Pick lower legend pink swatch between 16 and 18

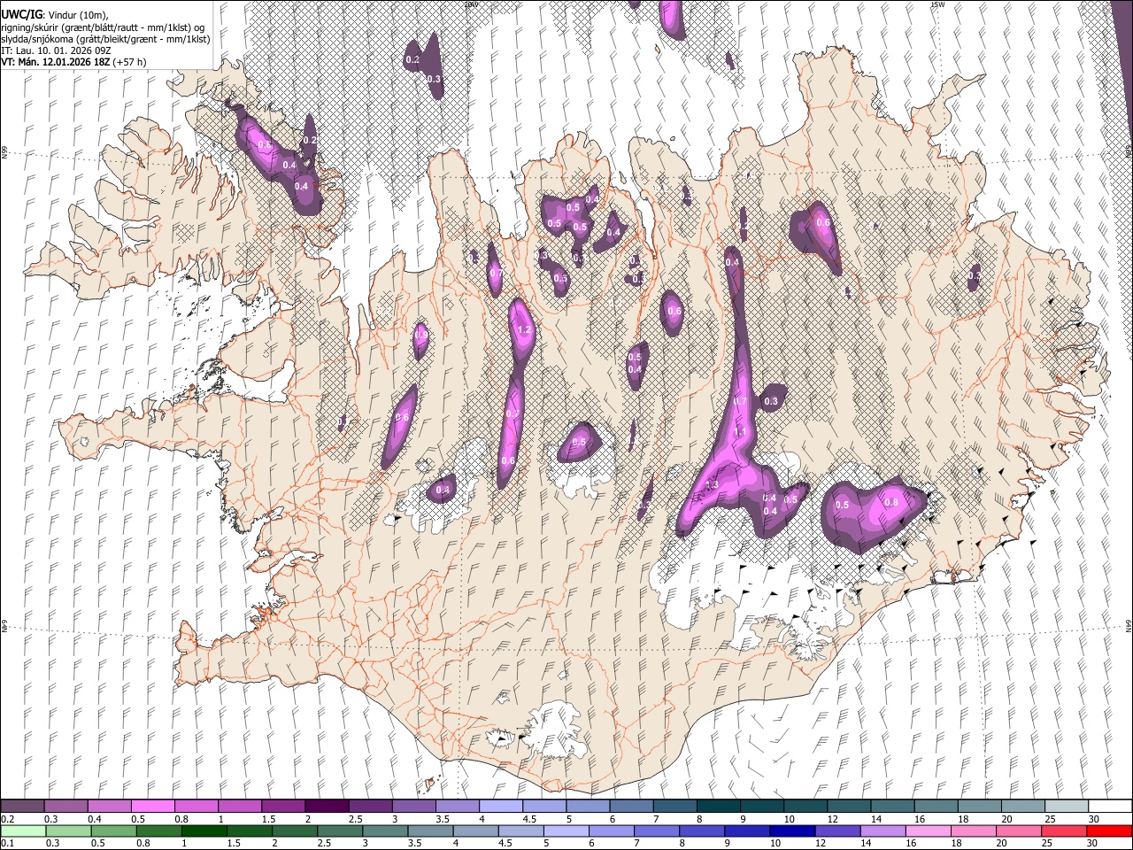click(x=929, y=831)
